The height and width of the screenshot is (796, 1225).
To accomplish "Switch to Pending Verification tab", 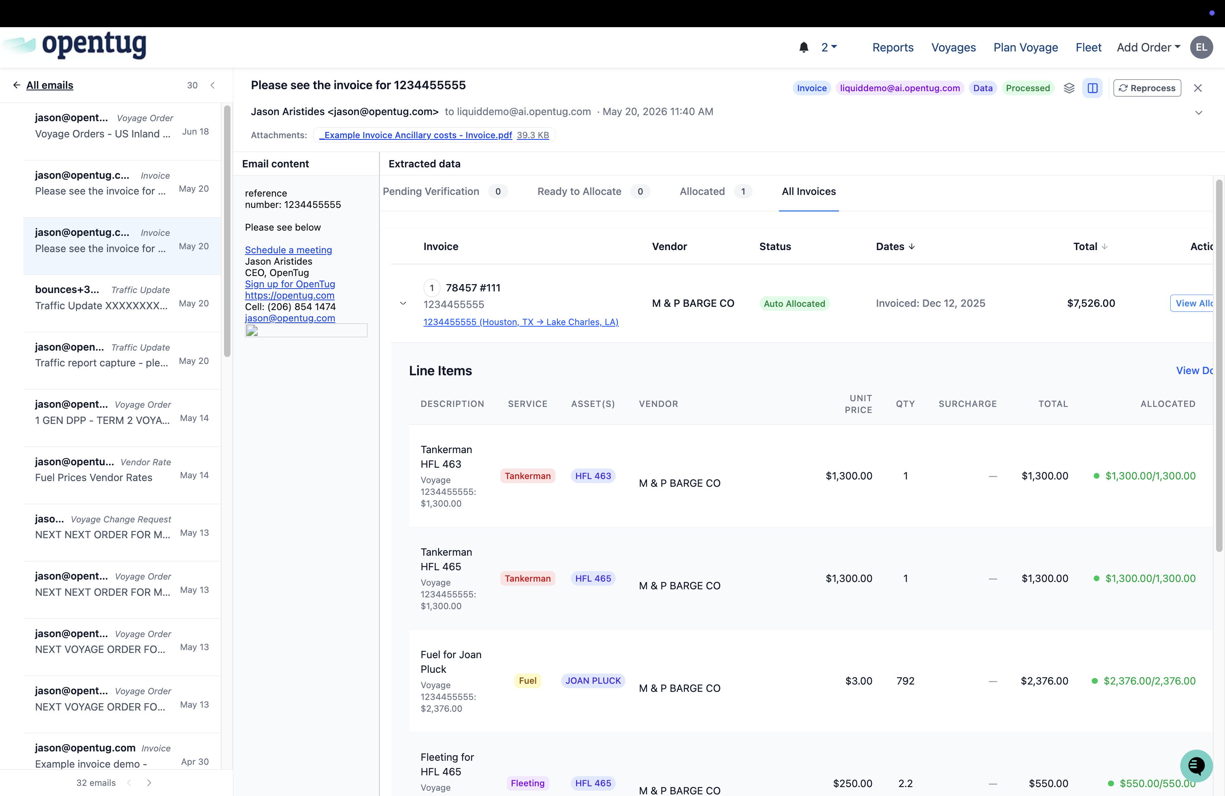I will pyautogui.click(x=445, y=192).
